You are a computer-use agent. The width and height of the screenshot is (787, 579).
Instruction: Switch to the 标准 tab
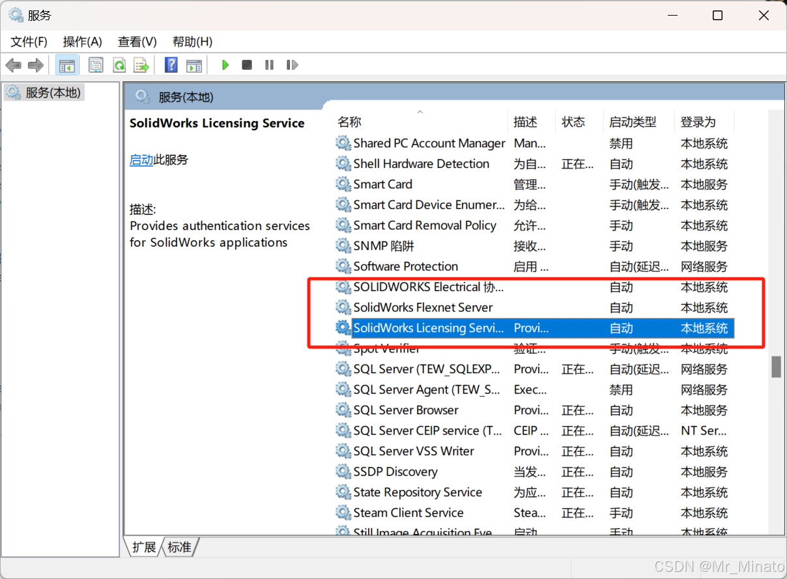[x=180, y=547]
